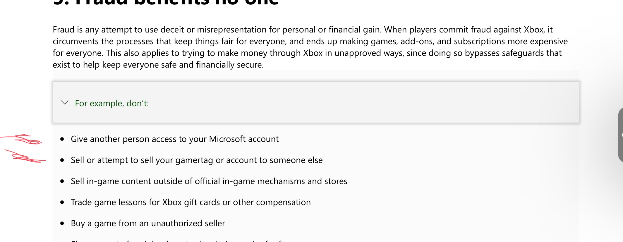Click "Sell in-game content outside of official" item
The width and height of the screenshot is (623, 242).
coord(209,181)
